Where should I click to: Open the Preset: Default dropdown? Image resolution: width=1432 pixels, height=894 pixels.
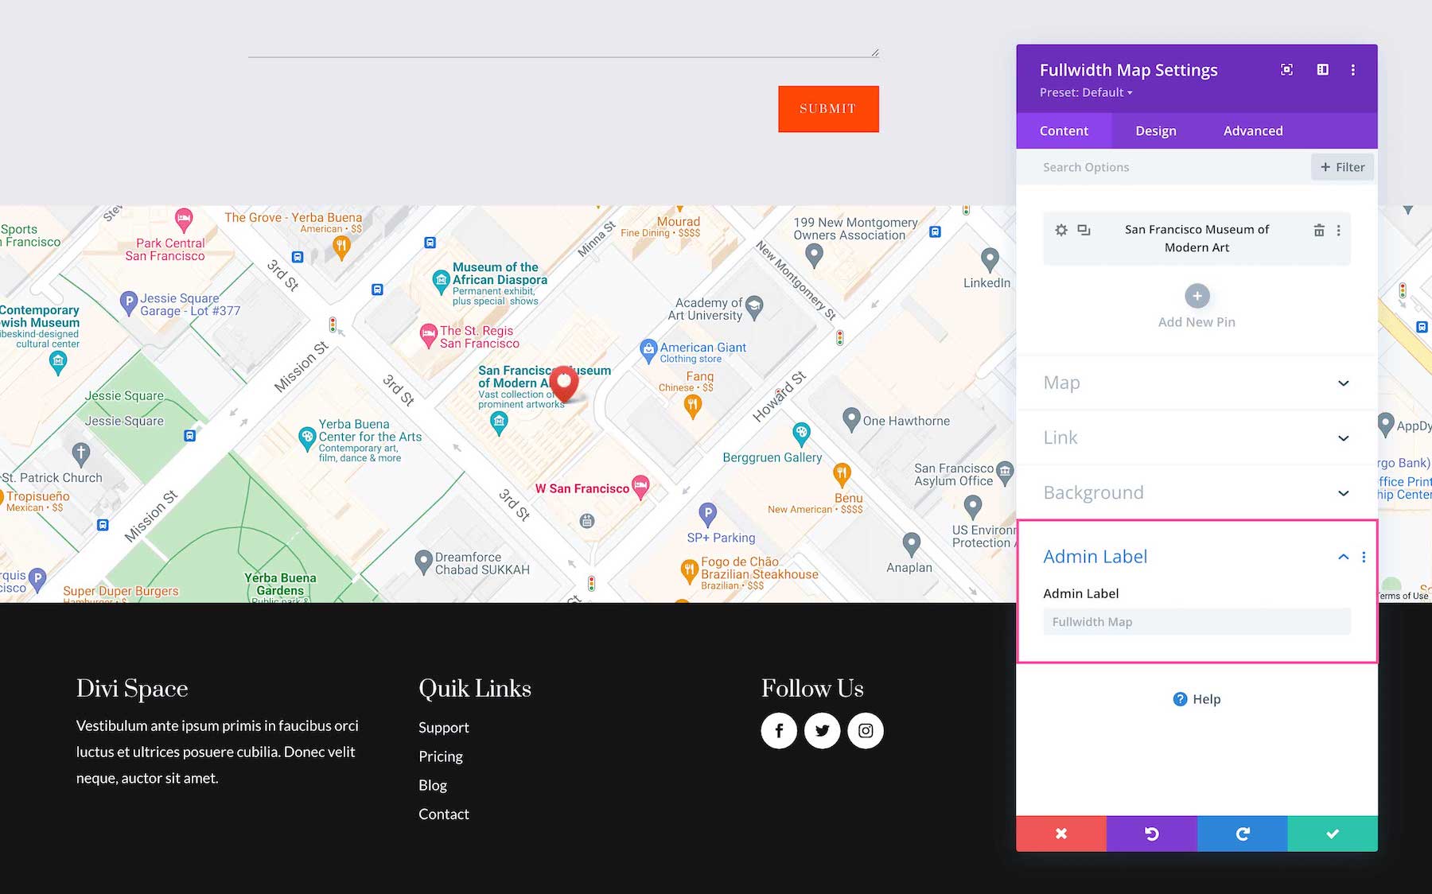[1086, 92]
